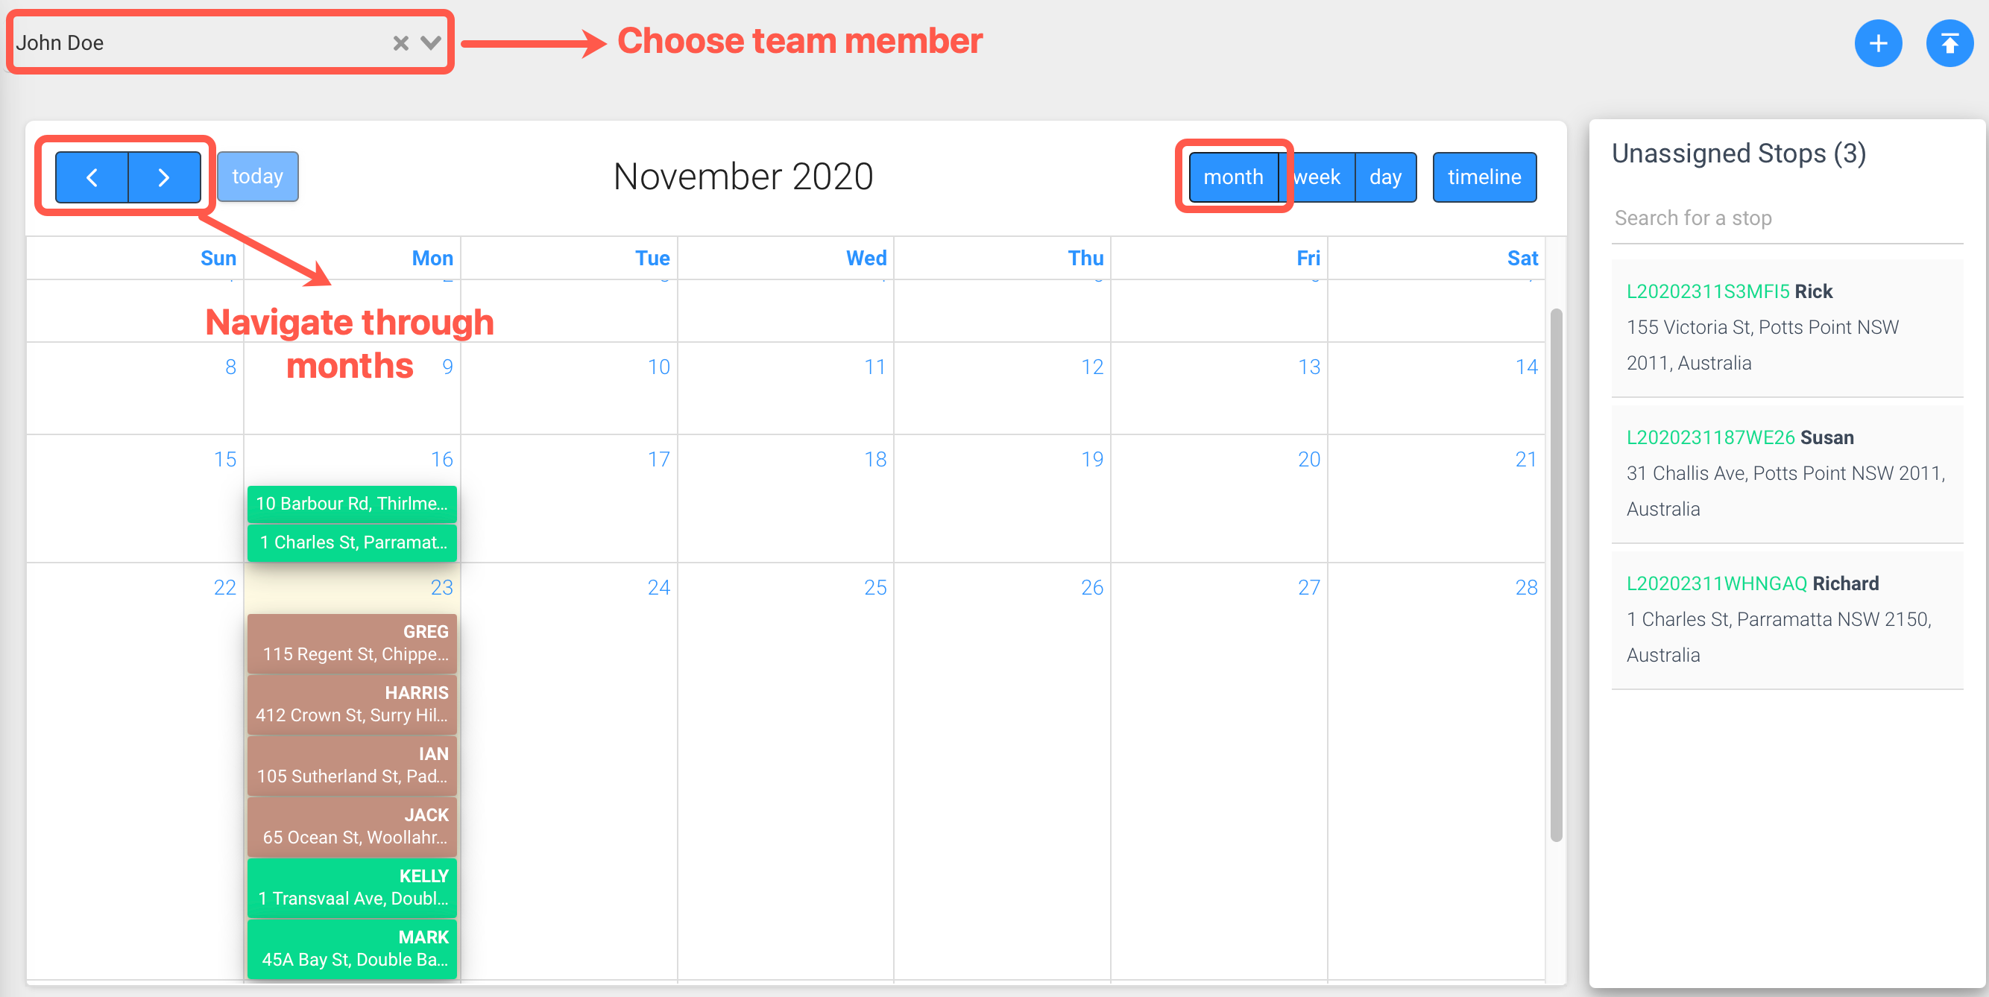Screen dimensions: 1989x997
Task: Go to previous month with left arrow
Action: coord(92,177)
